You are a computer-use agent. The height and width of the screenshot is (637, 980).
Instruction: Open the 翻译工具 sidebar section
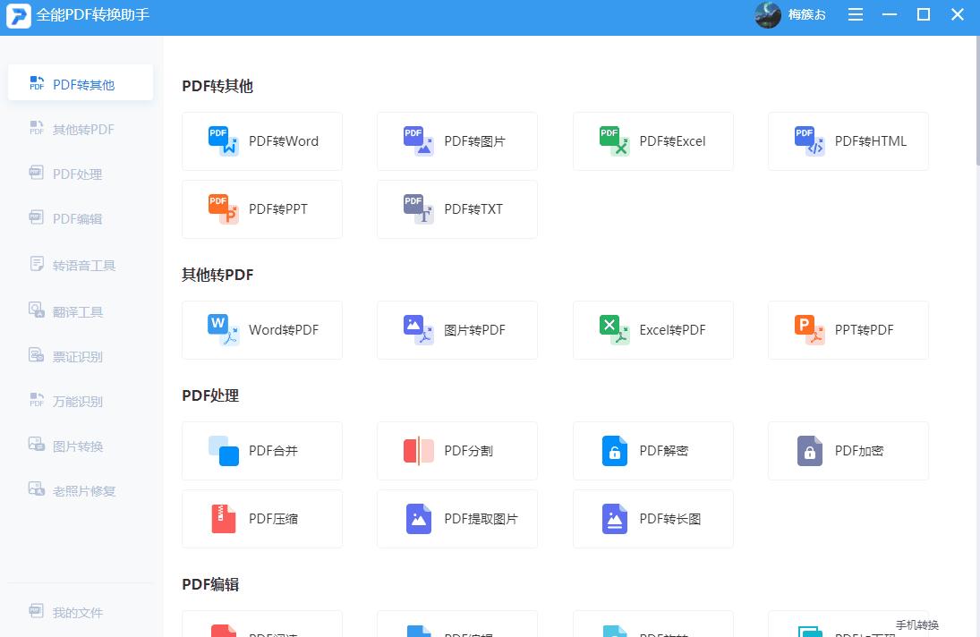coord(81,311)
